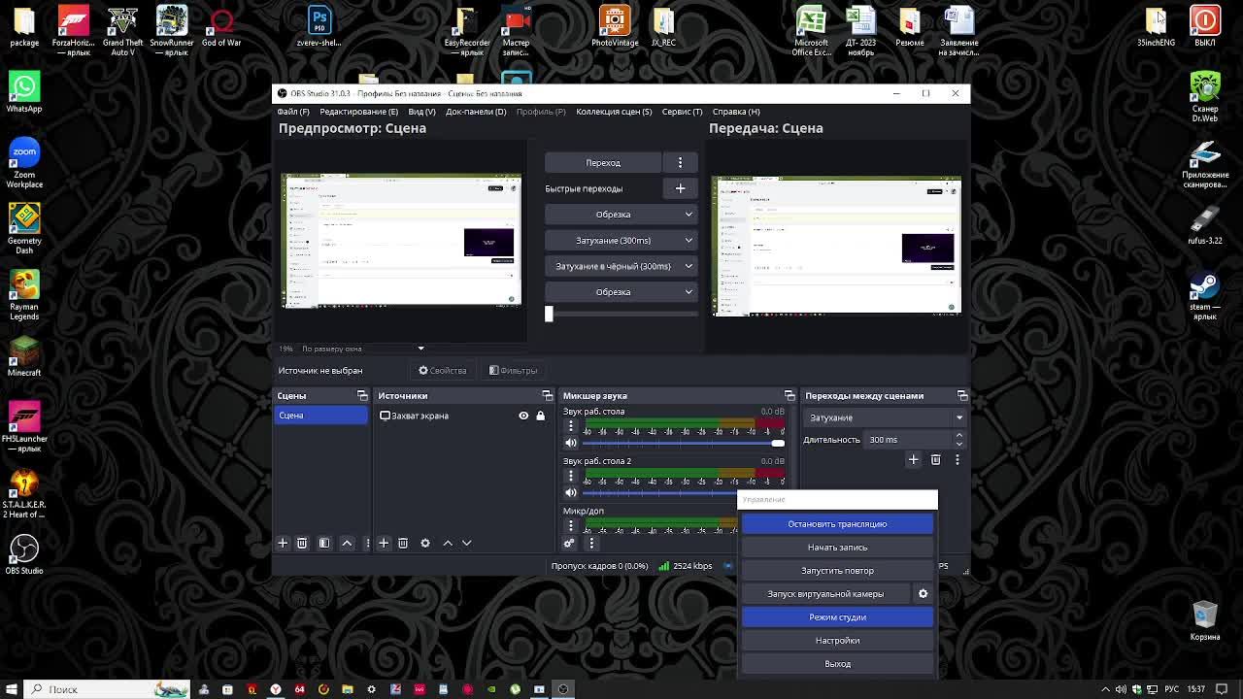Toggle Запустить повтор buffer button
The image size is (1243, 699).
pyautogui.click(x=837, y=570)
